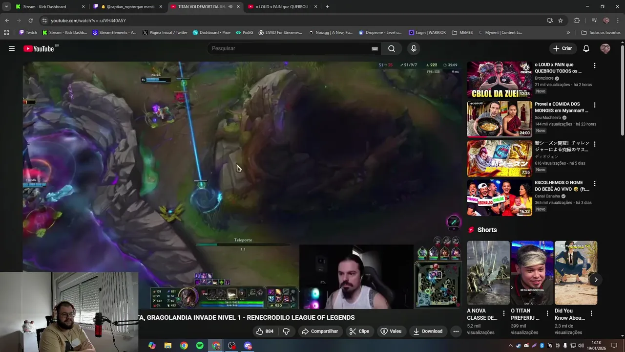
Task: Click the browser address bar URL
Action: (x=88, y=21)
